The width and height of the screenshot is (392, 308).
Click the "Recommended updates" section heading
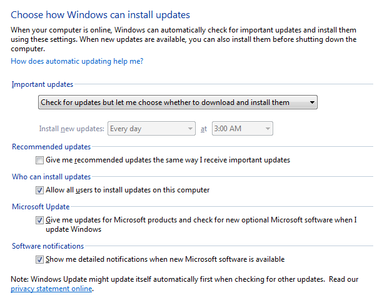[x=51, y=147]
